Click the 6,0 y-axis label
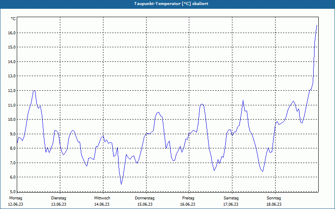 13,177
